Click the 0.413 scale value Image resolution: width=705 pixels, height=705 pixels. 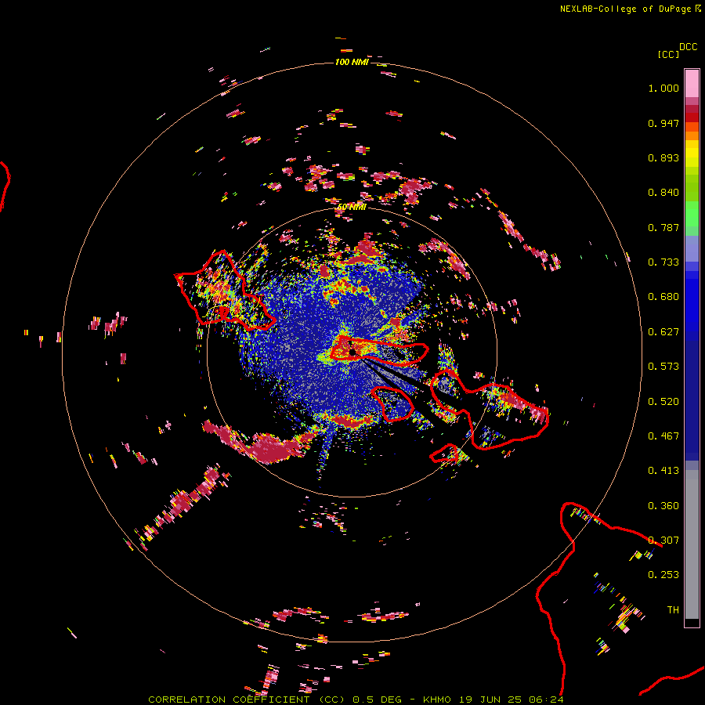tap(663, 471)
